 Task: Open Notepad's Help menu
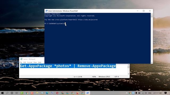(x=40, y=62)
